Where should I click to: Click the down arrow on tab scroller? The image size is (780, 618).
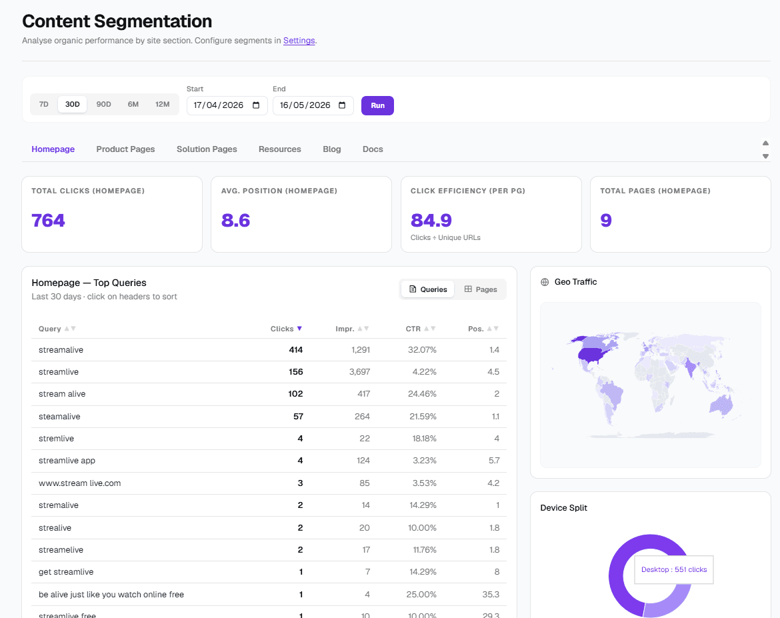[x=765, y=156]
